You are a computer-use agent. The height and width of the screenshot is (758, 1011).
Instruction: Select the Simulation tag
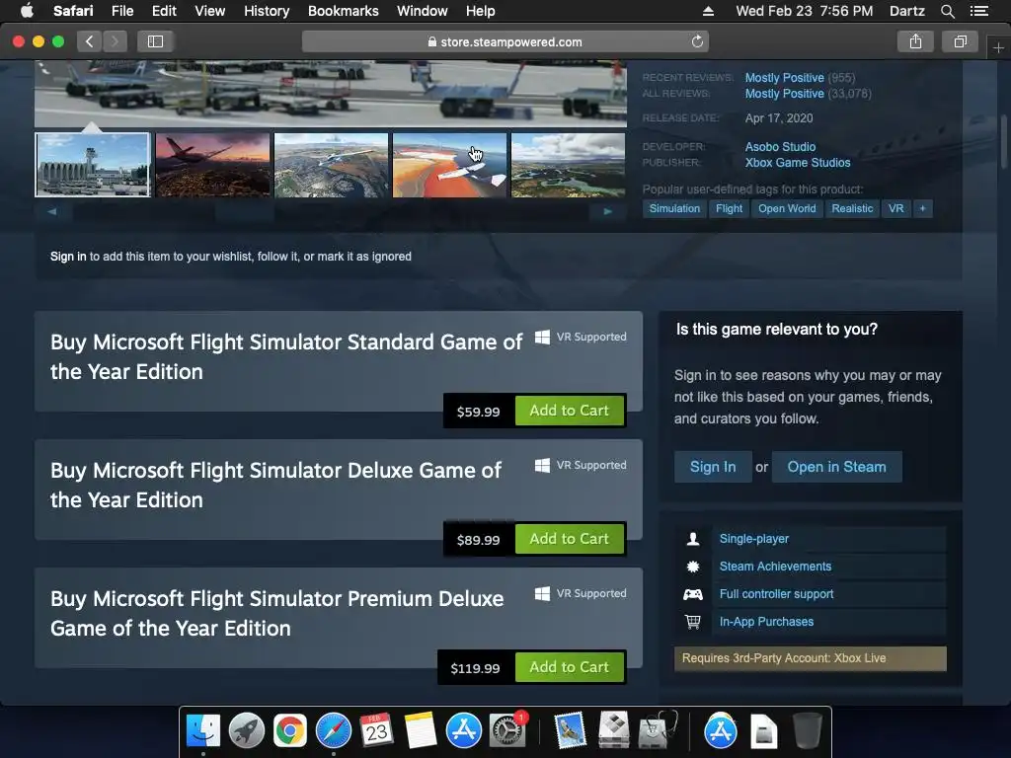[x=674, y=209]
